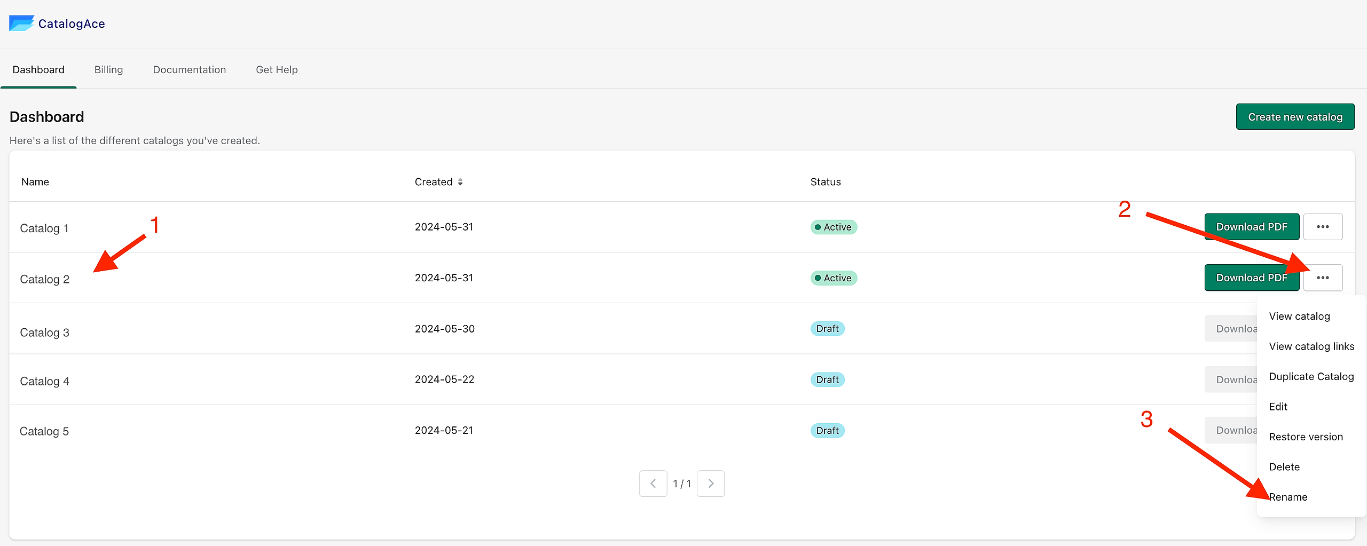Toggle the three-dot menu for Catalog 2
The height and width of the screenshot is (546, 1367).
tap(1323, 278)
